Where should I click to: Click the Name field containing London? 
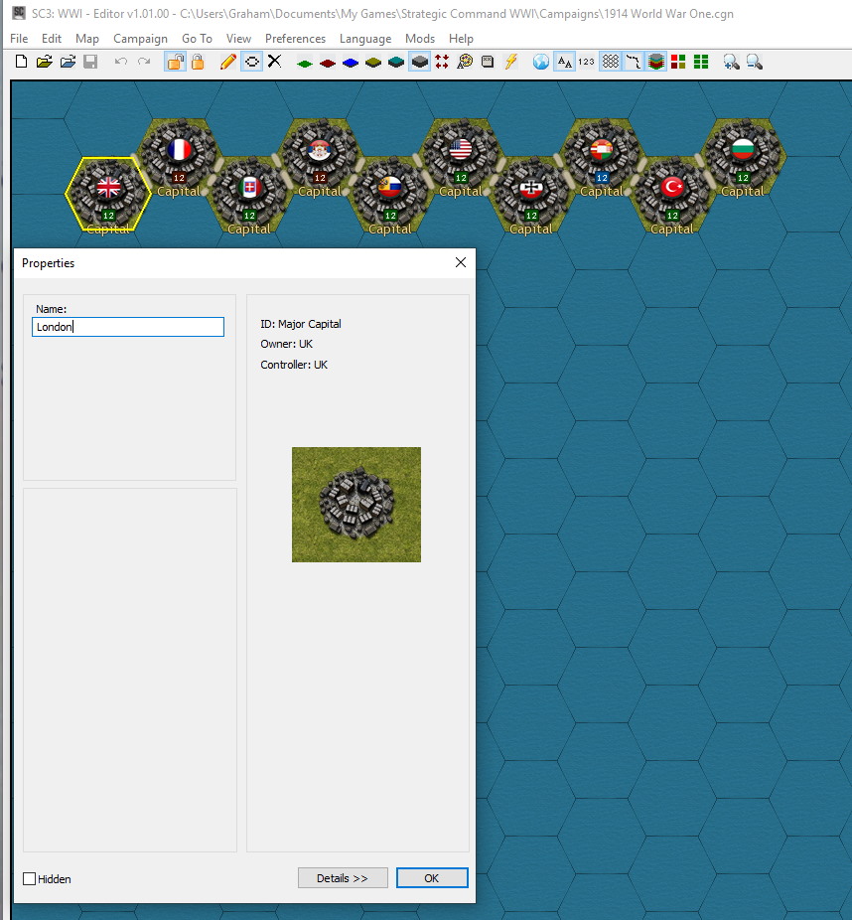point(128,327)
